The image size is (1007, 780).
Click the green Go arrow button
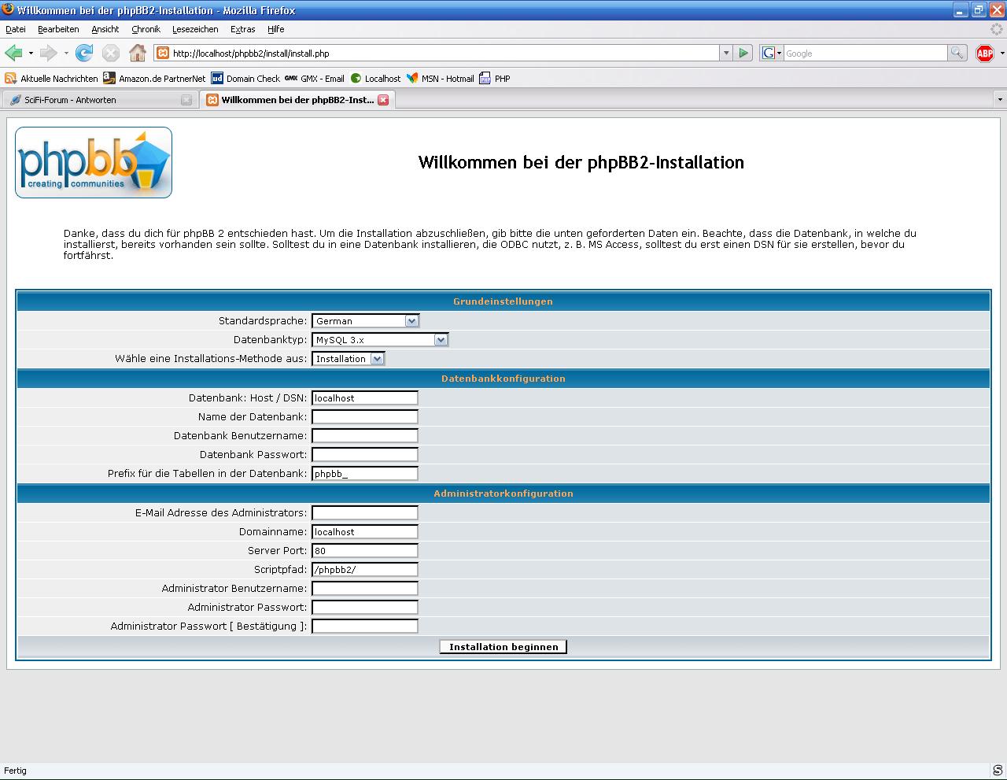click(743, 54)
